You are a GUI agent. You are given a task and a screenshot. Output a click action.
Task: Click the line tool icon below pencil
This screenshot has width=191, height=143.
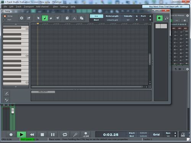pos(6,100)
